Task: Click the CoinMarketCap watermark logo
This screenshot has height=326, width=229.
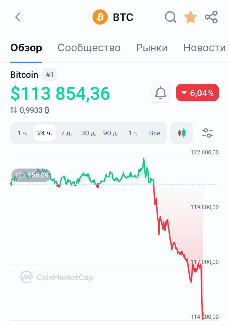Action: click(x=57, y=277)
